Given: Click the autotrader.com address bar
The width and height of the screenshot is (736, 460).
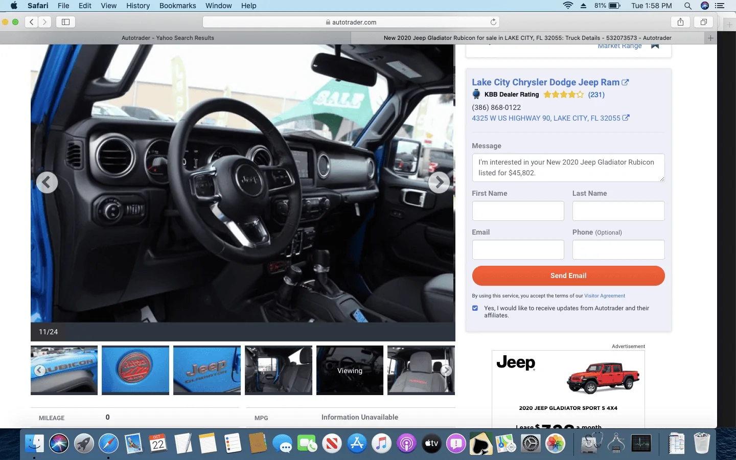Looking at the screenshot, I should point(351,22).
